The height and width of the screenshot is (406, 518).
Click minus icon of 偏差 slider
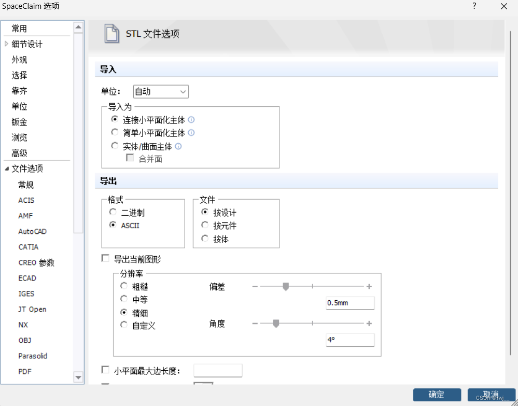tap(255, 286)
